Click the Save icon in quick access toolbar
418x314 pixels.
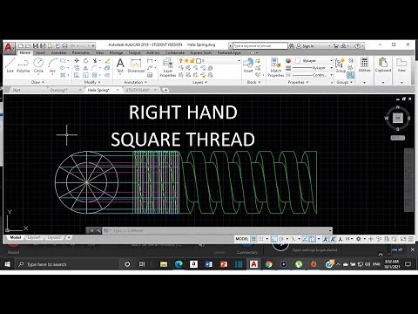click(36, 45)
